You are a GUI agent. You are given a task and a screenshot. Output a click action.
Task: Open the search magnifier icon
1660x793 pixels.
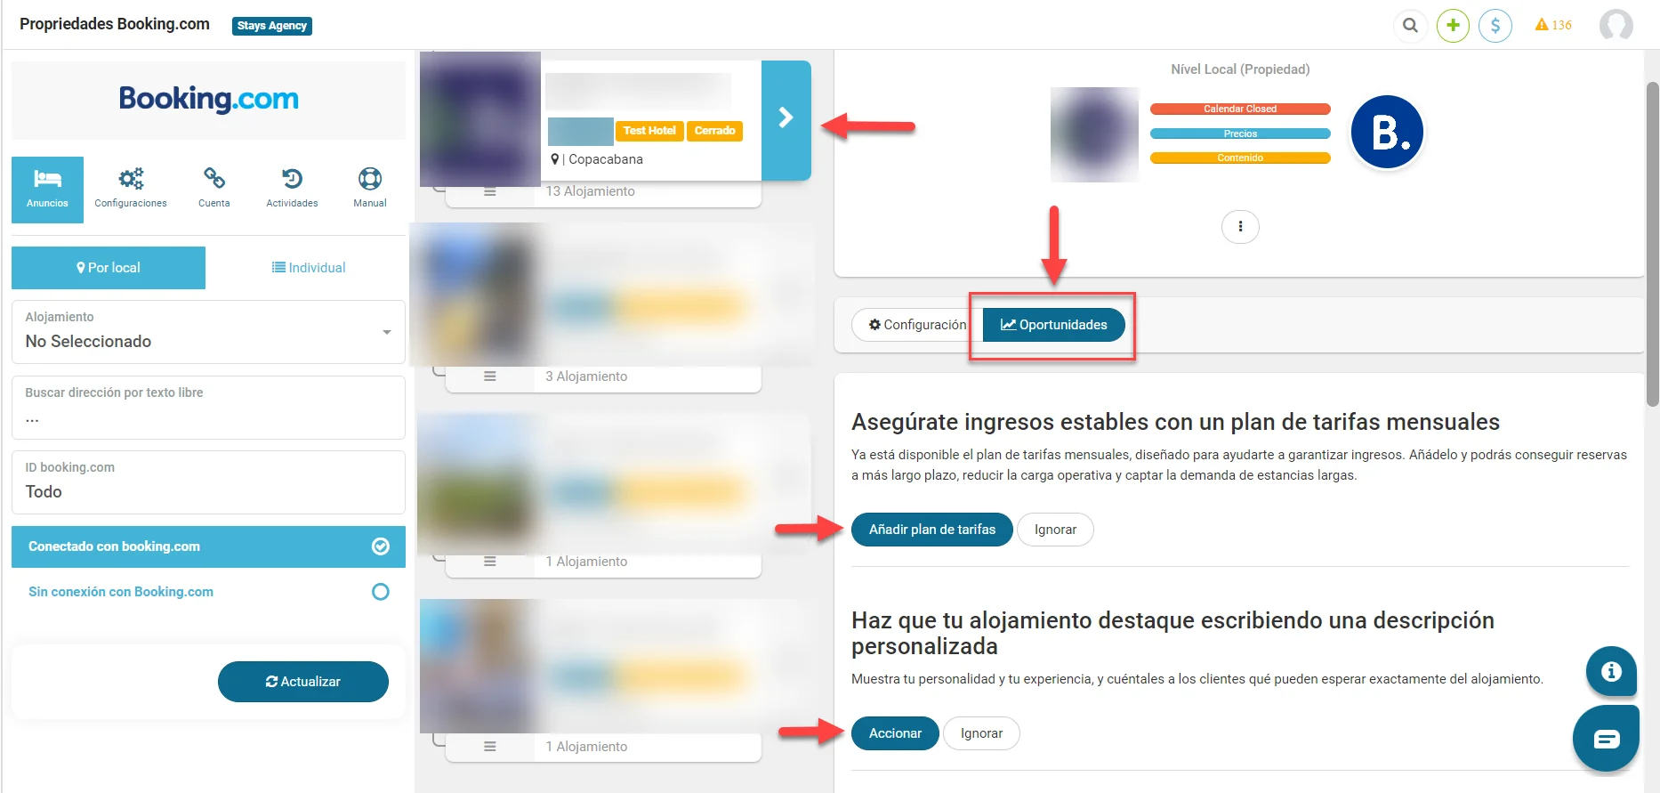1410,25
